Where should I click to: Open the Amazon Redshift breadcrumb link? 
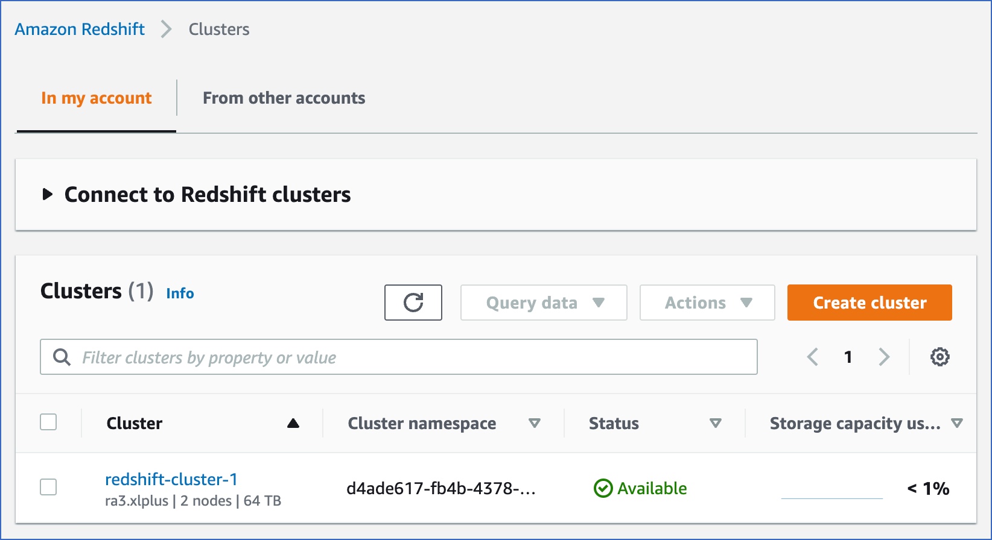[x=80, y=29]
